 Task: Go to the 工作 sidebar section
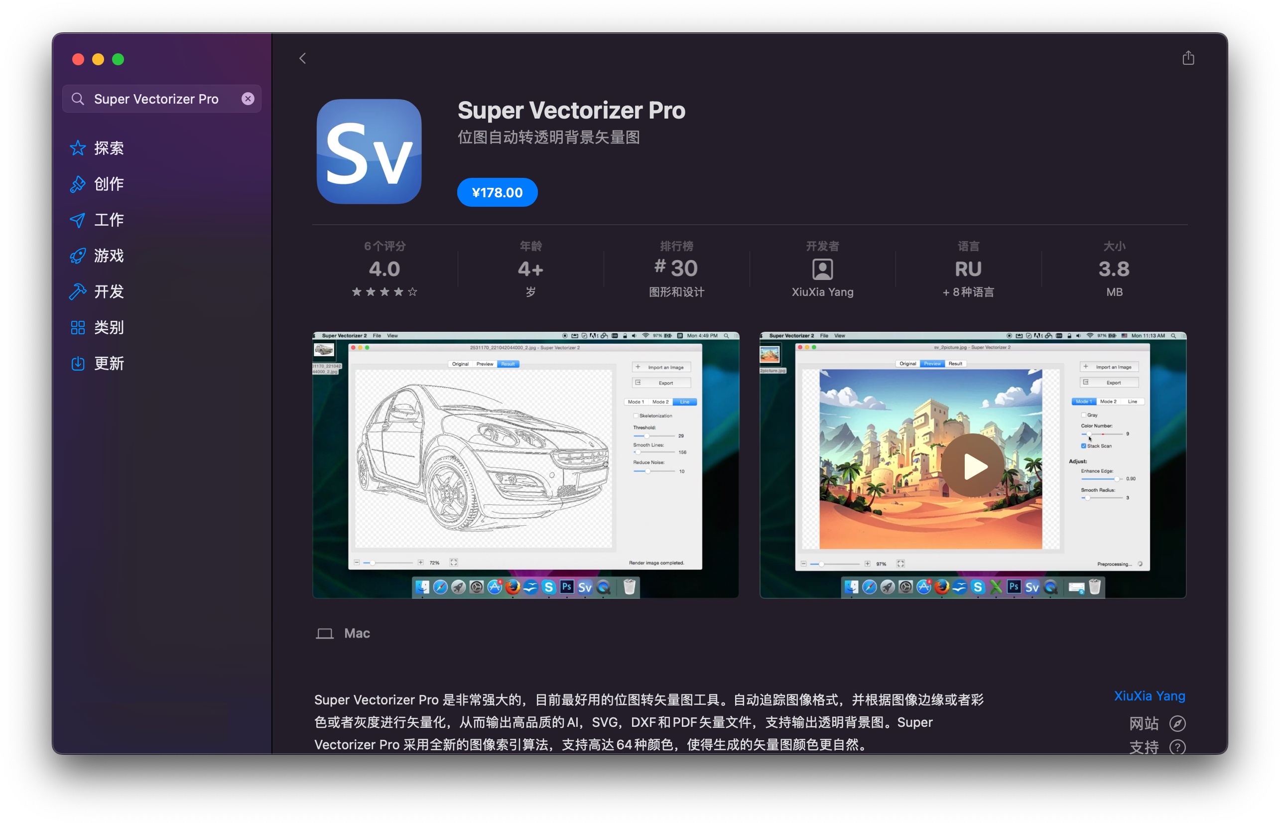point(109,220)
